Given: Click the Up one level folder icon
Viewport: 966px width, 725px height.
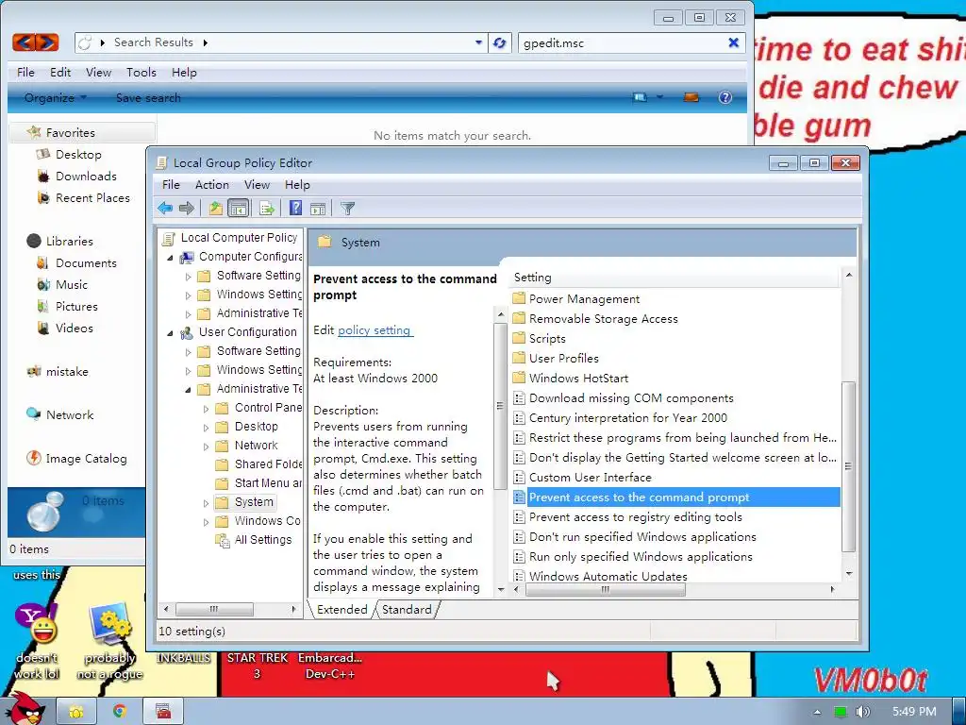Looking at the screenshot, I should [x=215, y=209].
